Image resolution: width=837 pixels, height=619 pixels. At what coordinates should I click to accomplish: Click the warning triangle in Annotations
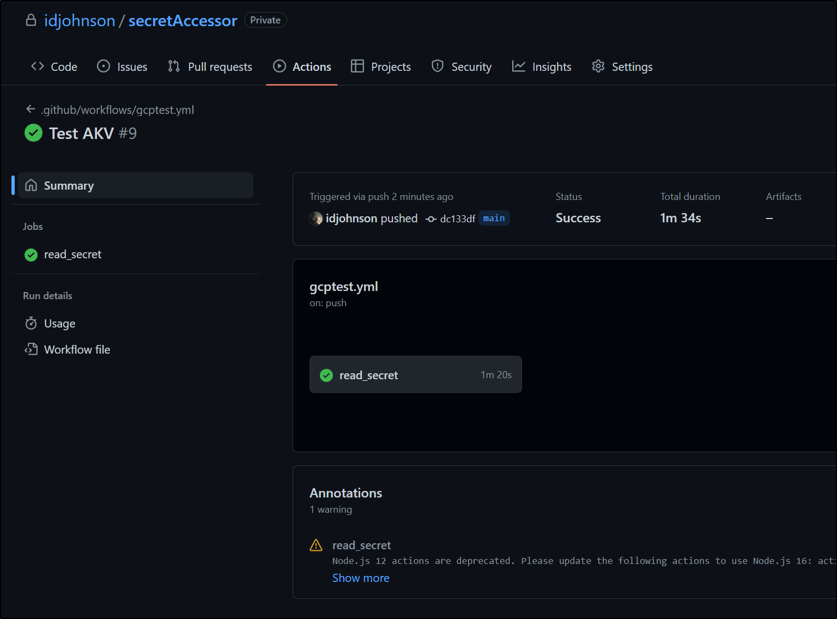[316, 545]
